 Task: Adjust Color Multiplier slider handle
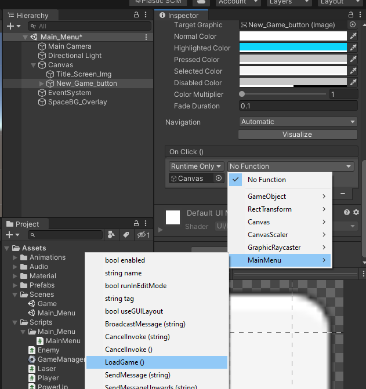point(242,94)
